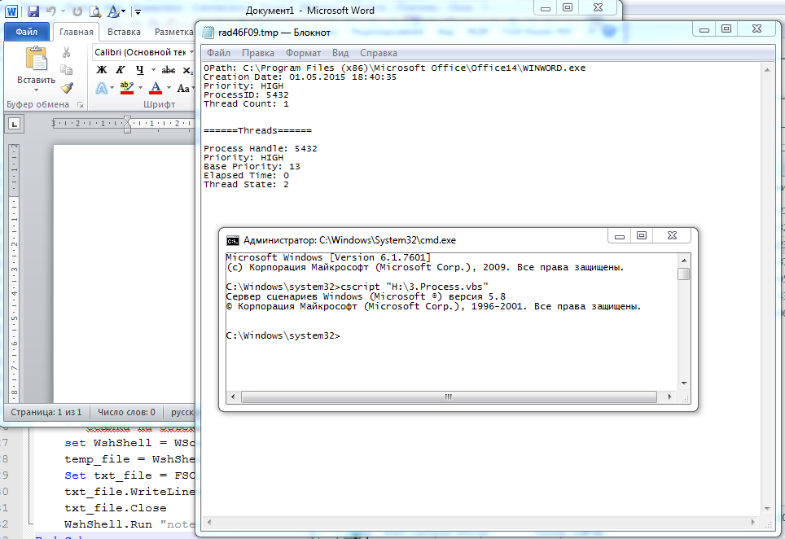
Task: Toggle Bold (Ж) formatting
Action: [x=102, y=70]
